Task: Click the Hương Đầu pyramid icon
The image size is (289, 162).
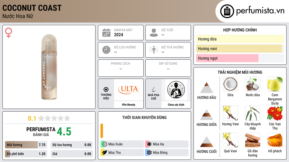Action: (x=207, y=88)
